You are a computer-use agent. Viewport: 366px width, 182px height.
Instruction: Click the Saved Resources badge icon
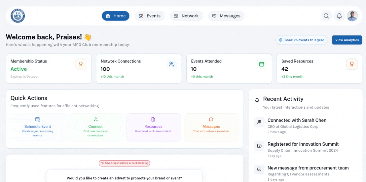tap(352, 64)
